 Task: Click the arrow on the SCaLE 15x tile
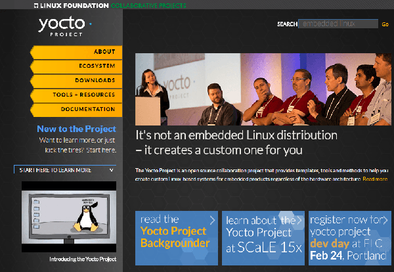(x=299, y=220)
